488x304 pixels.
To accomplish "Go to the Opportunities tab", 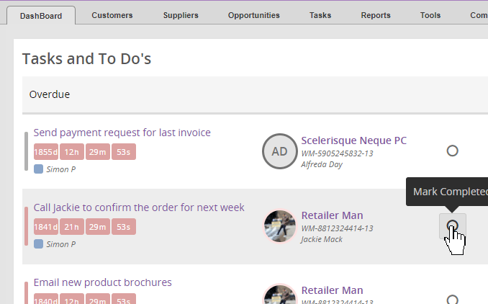I will click(x=253, y=15).
